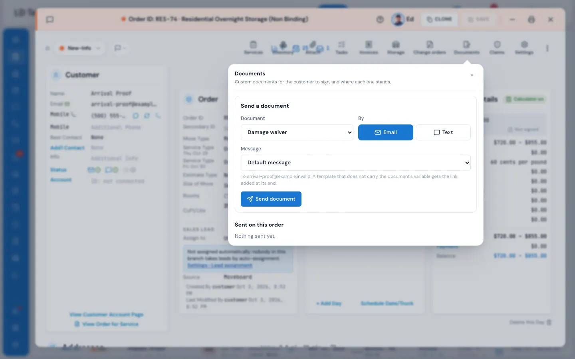The width and height of the screenshot is (575, 359).
Task: Click the Documents toolbar icon
Action: click(467, 47)
